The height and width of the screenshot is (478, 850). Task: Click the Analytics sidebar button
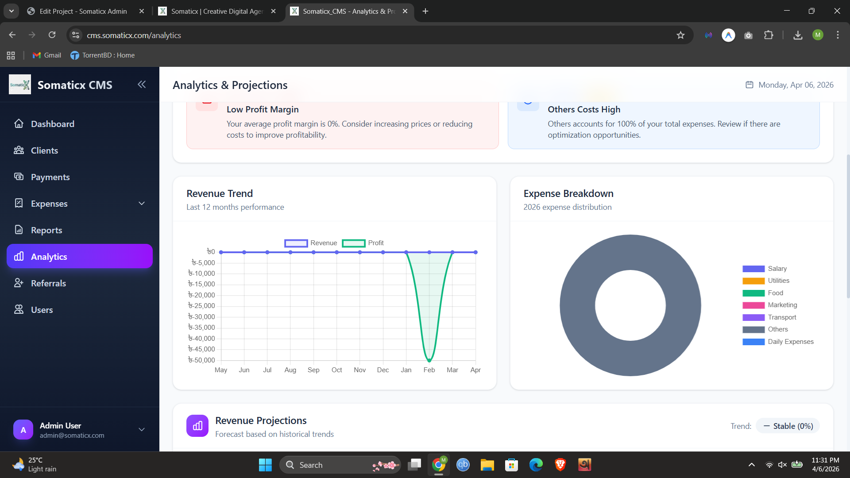click(80, 256)
